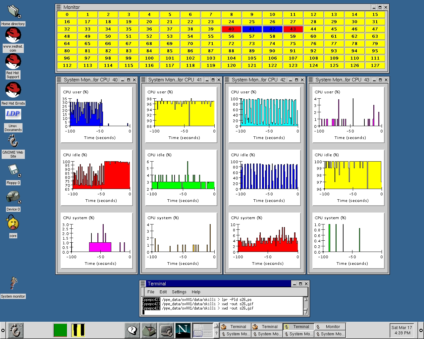
Task: Open the toolbox configuration panel icon
Action: click(x=149, y=330)
